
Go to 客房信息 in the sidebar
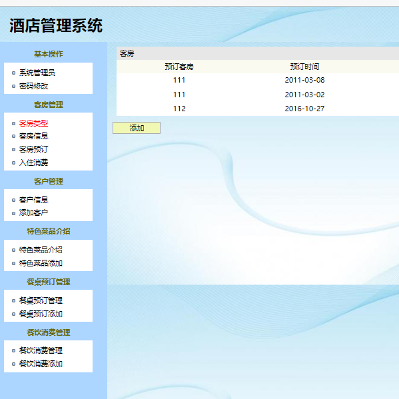33,136
